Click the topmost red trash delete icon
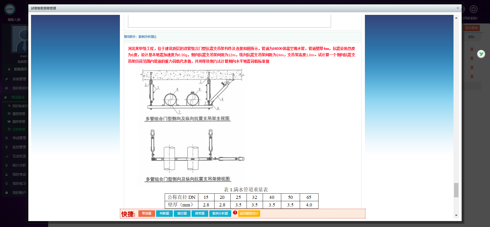 [472, 49]
